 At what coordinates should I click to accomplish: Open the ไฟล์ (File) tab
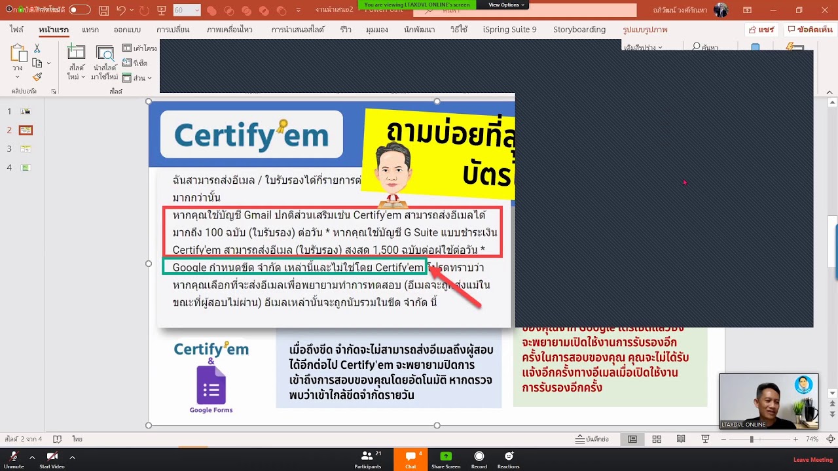(x=16, y=29)
